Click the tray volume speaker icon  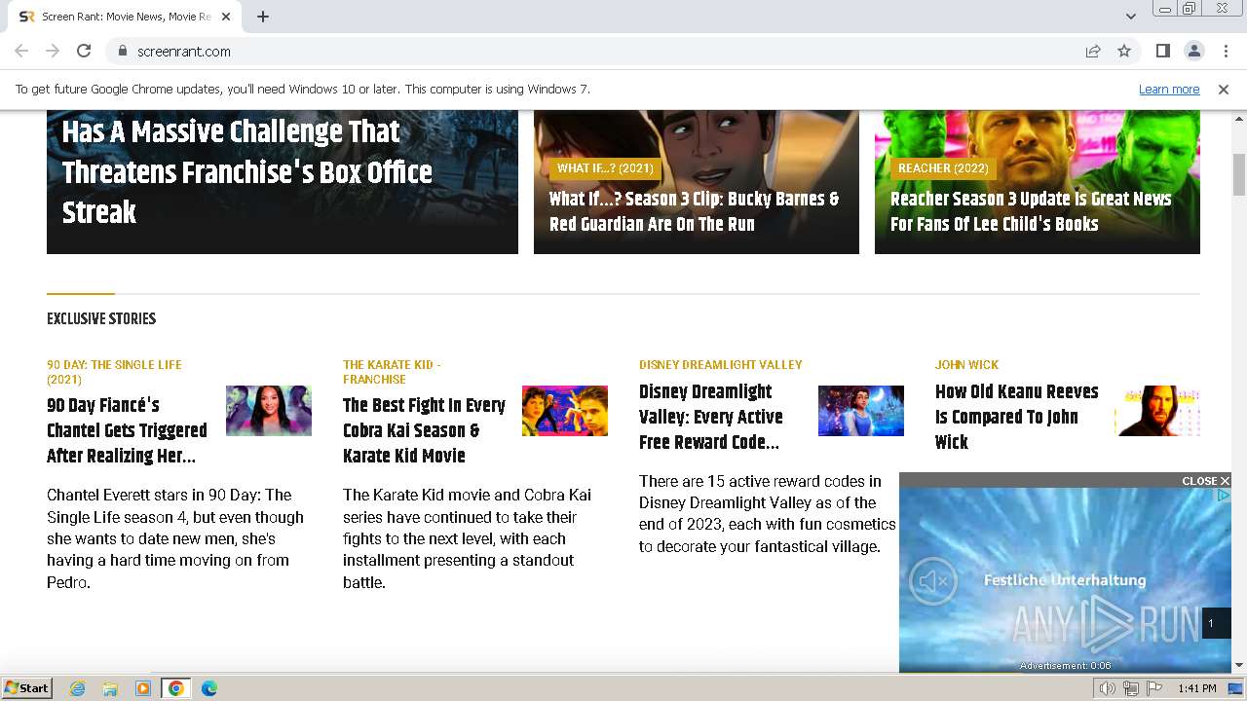(1108, 688)
